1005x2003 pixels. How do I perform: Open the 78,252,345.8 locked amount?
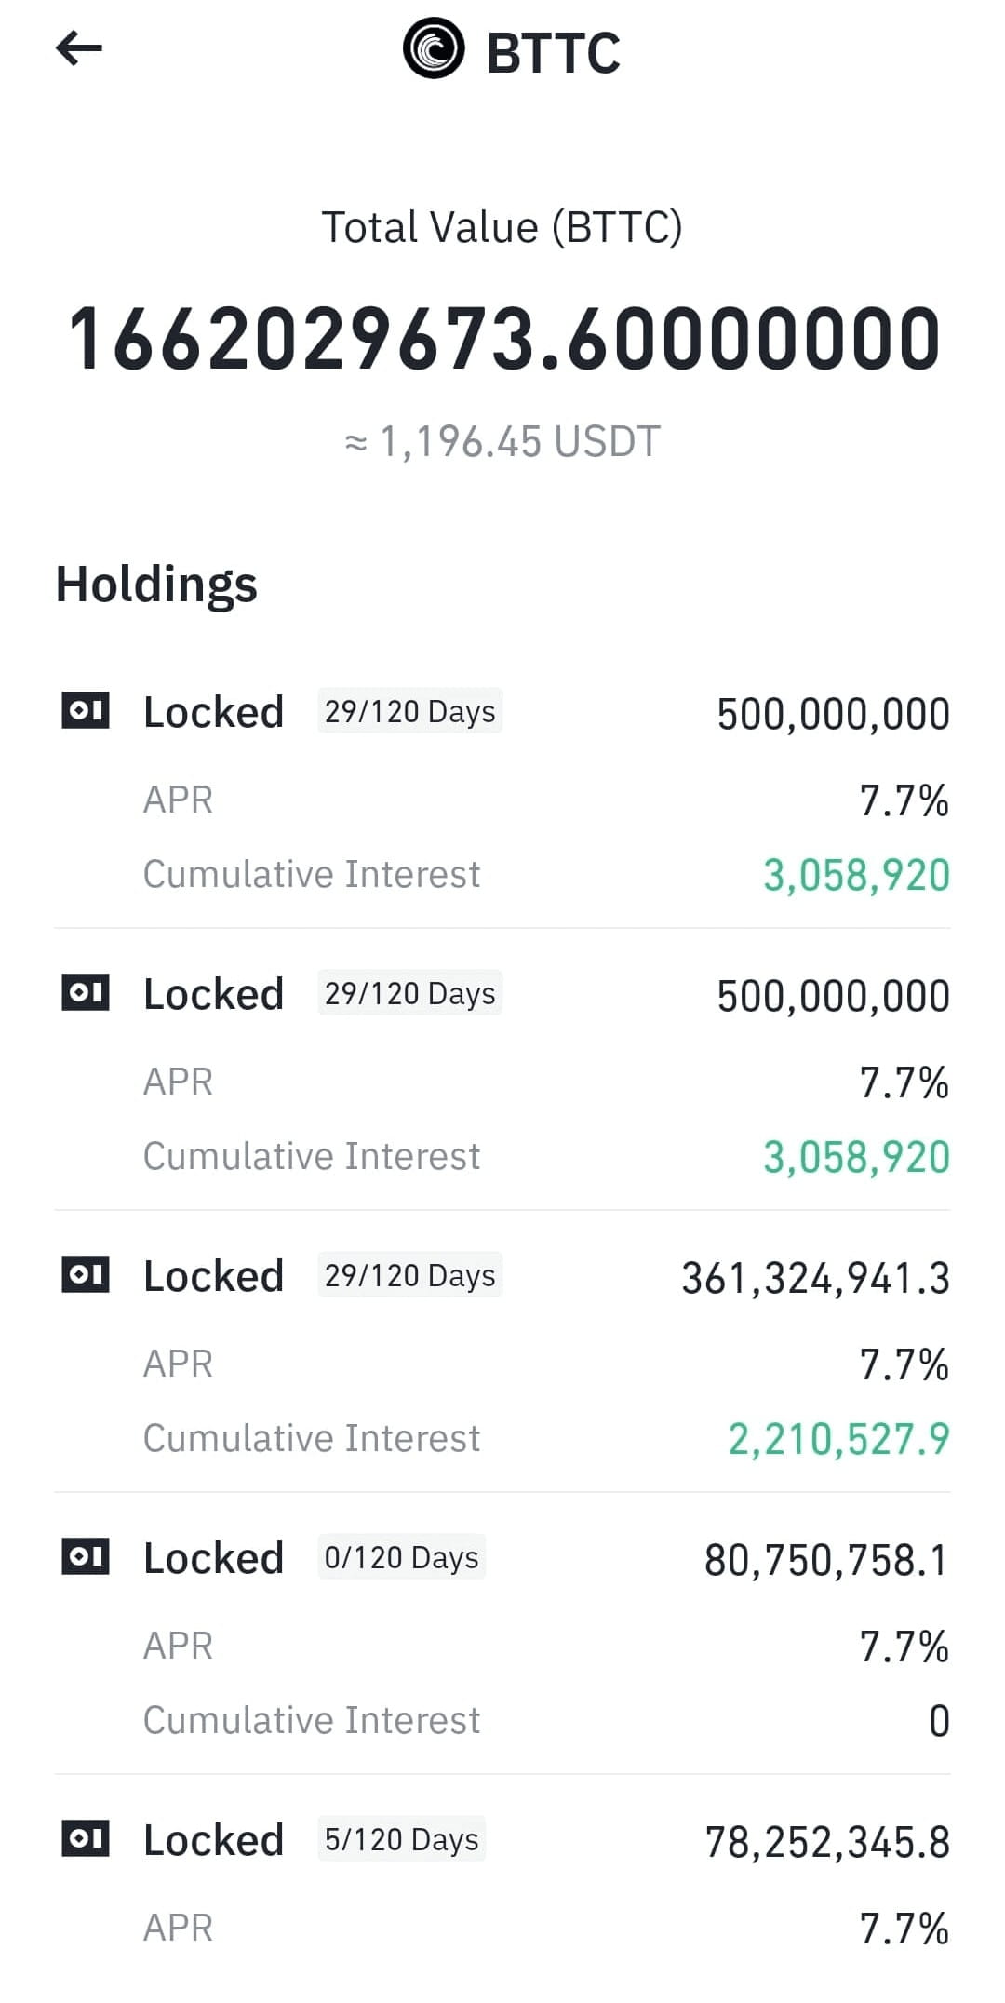coord(827,1842)
